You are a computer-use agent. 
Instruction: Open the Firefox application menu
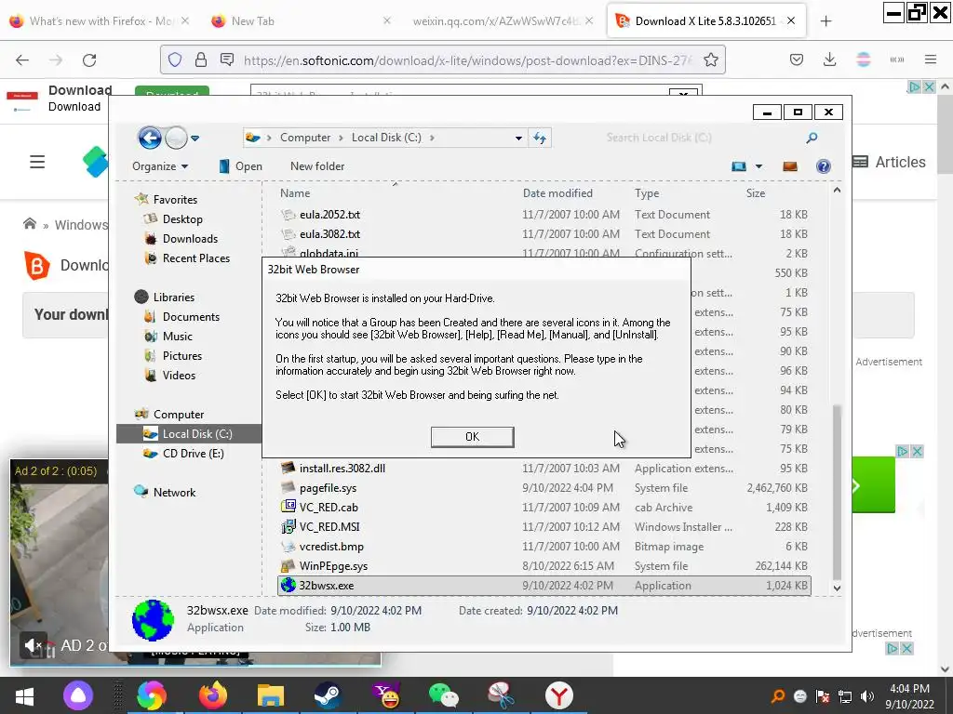931,59
